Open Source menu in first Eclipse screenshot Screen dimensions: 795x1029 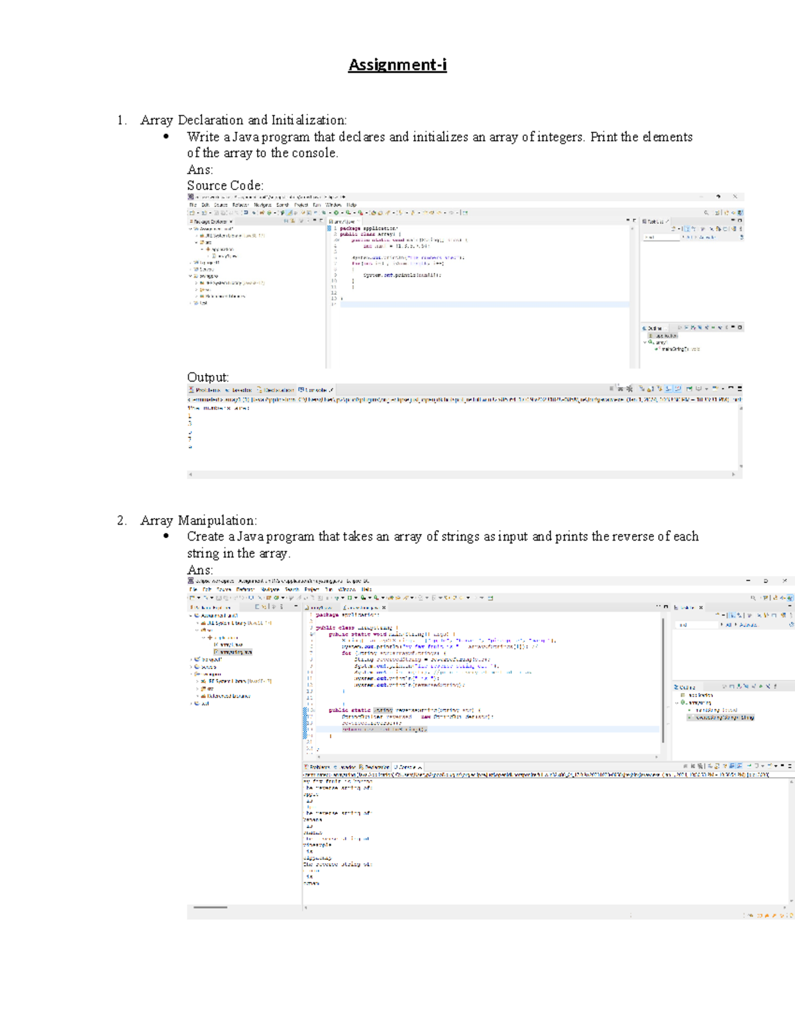(221, 205)
